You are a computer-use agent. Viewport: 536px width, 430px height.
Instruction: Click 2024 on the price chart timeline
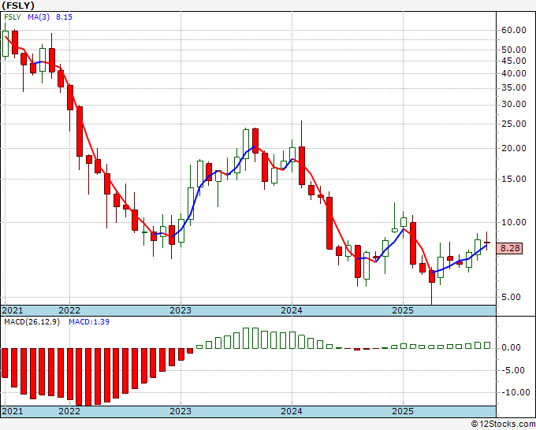pos(292,310)
